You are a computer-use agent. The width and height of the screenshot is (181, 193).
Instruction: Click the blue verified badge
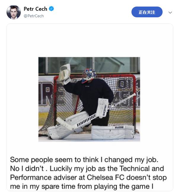51,9
